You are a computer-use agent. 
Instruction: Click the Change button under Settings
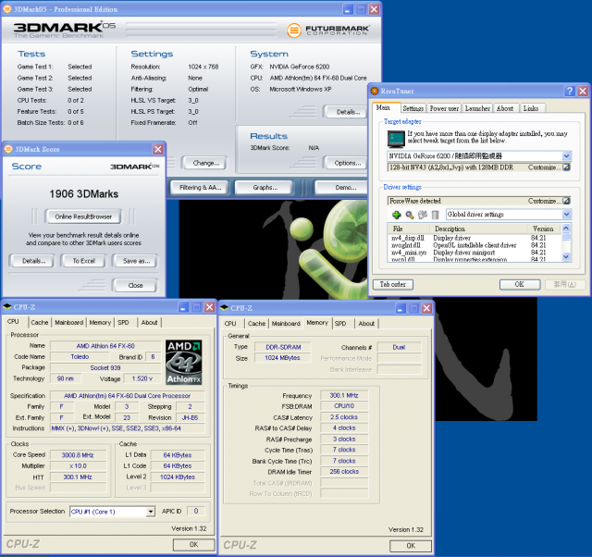pyautogui.click(x=205, y=163)
